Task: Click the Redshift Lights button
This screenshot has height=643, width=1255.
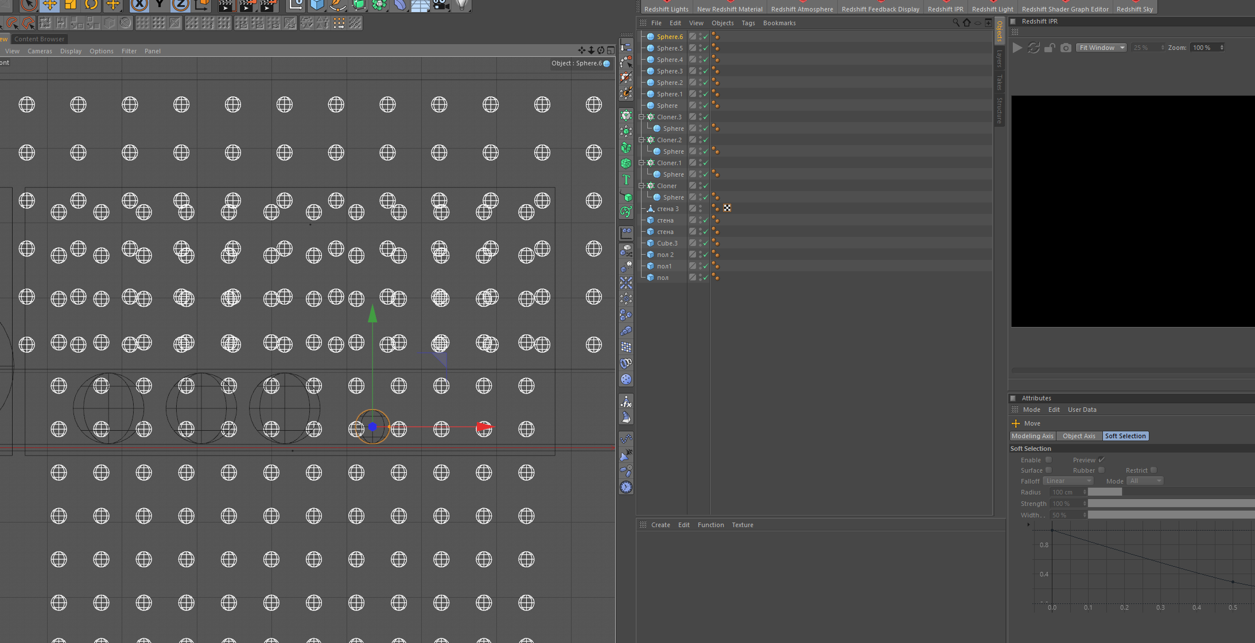Action: [666, 7]
